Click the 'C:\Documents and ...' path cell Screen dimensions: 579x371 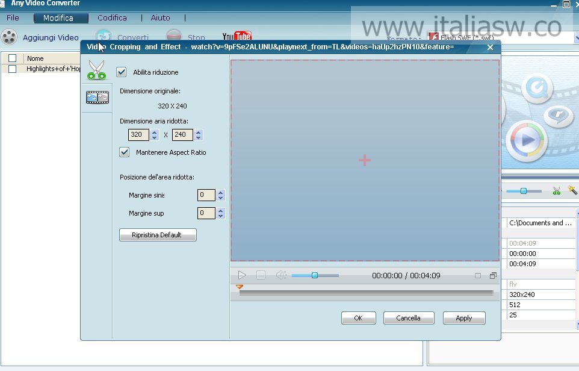click(541, 223)
